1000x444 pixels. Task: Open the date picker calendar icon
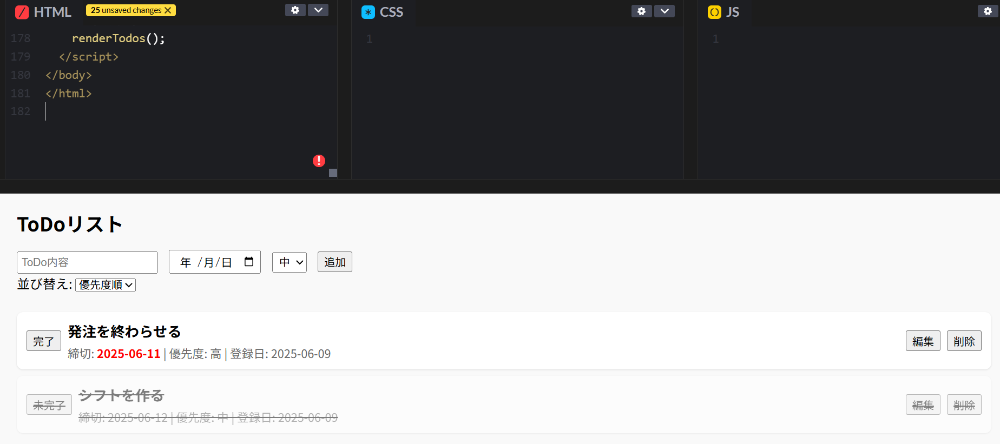pos(249,262)
